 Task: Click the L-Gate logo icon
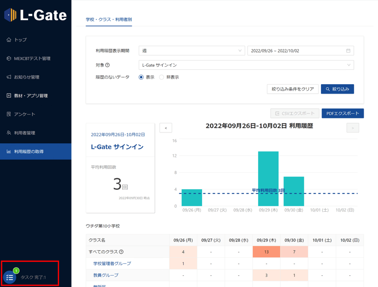[10, 15]
